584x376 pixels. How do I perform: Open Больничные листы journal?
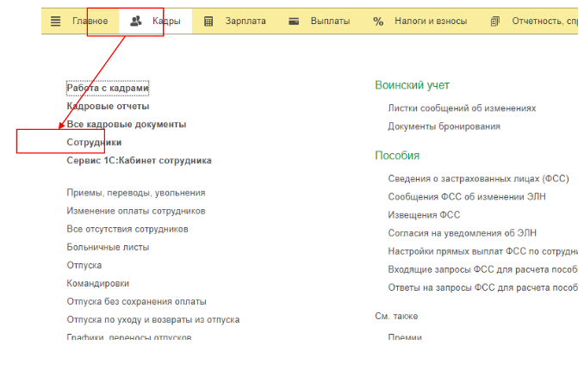click(x=108, y=247)
